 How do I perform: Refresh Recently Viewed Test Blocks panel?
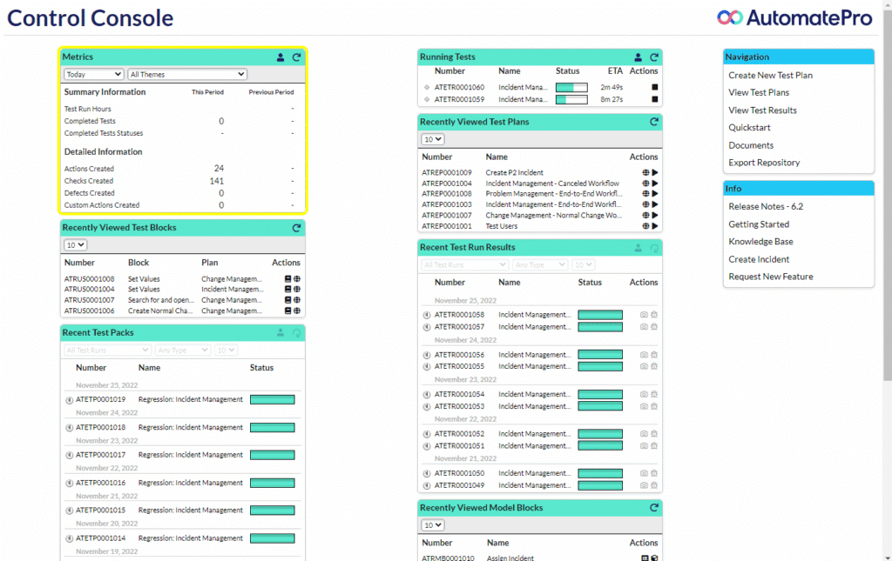pyautogui.click(x=296, y=228)
